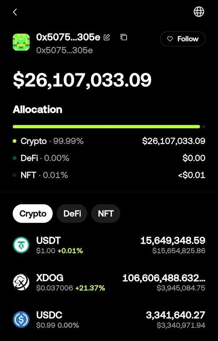The image size is (218, 341).
Task: Go back using the left chevron
Action: tap(15, 12)
